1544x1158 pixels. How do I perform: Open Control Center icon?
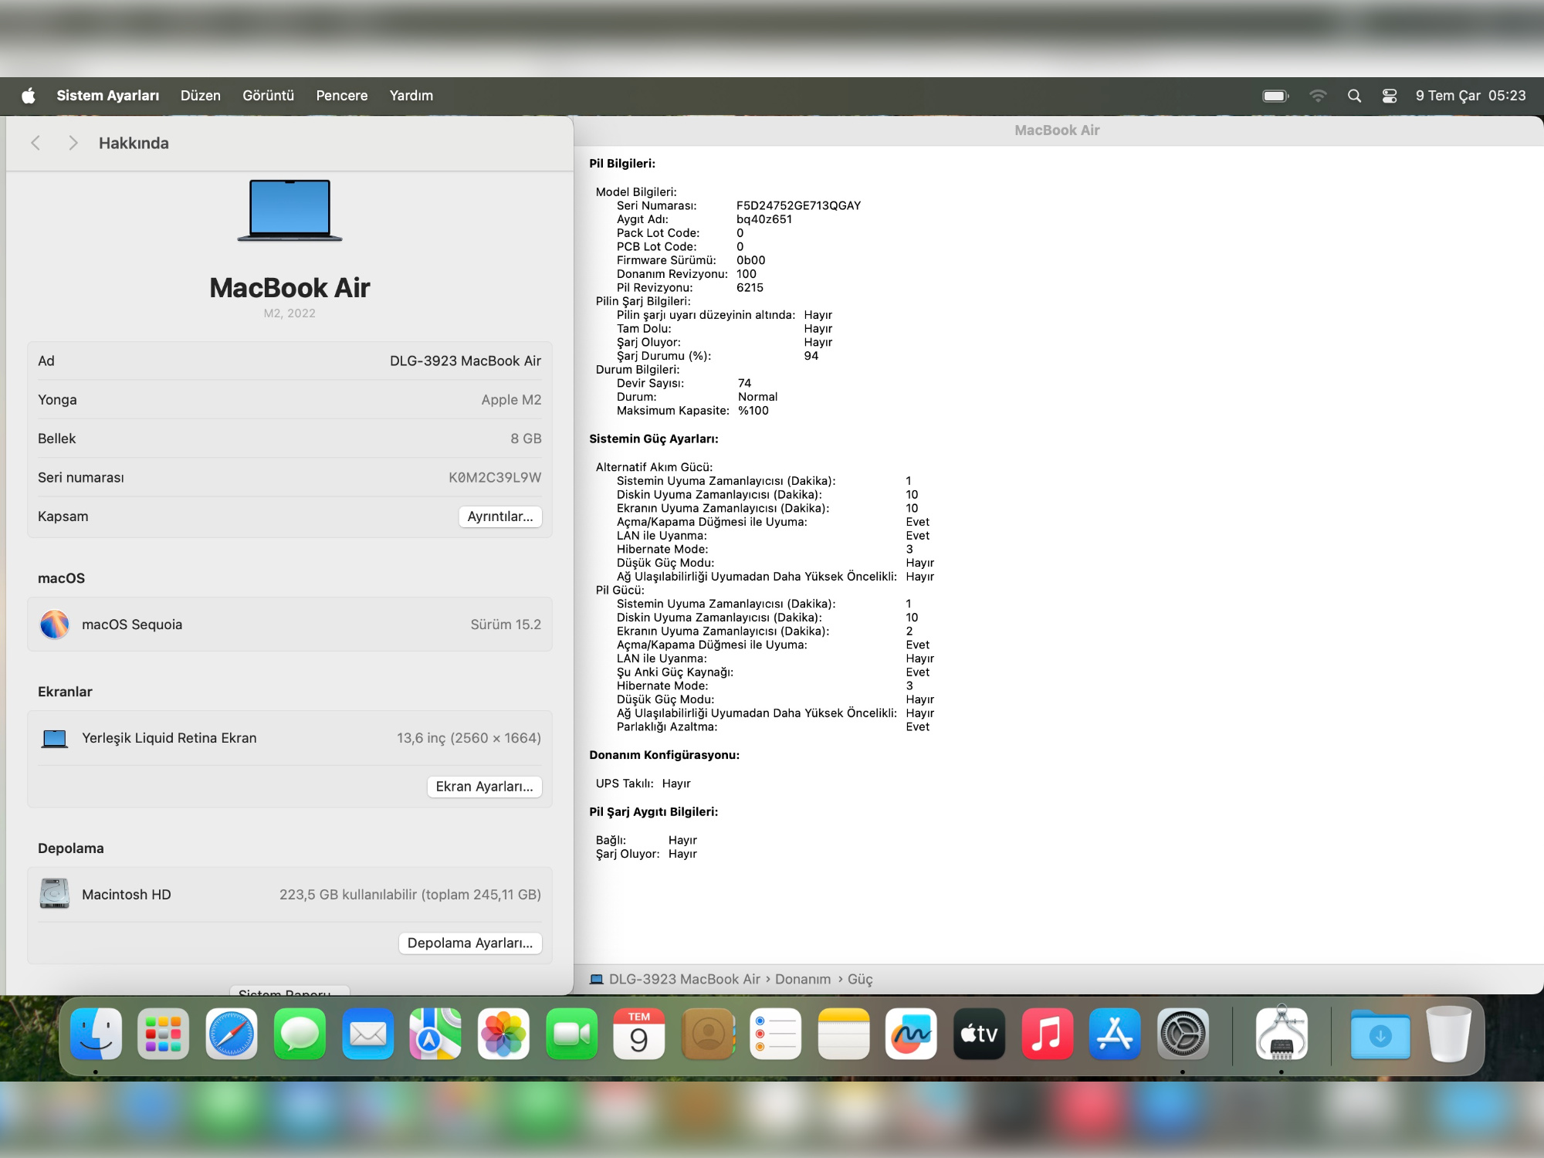[1390, 96]
